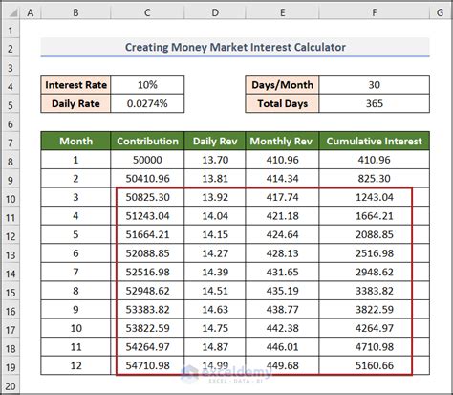The height and width of the screenshot is (395, 453).
Task: Select the cumulative interest cell 2516.98
Action: (375, 253)
